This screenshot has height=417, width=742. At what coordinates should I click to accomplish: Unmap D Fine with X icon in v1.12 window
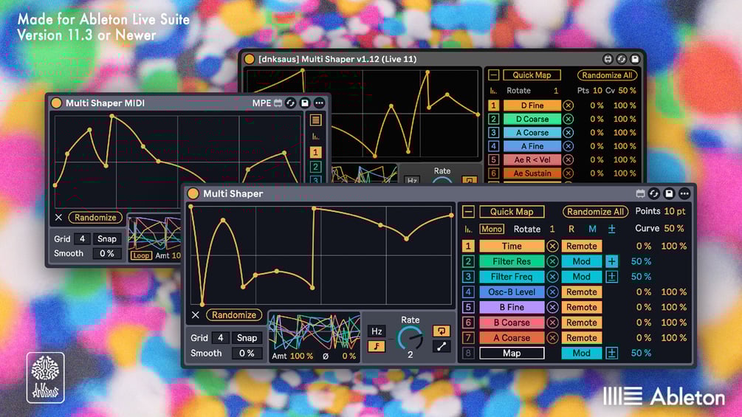(568, 106)
